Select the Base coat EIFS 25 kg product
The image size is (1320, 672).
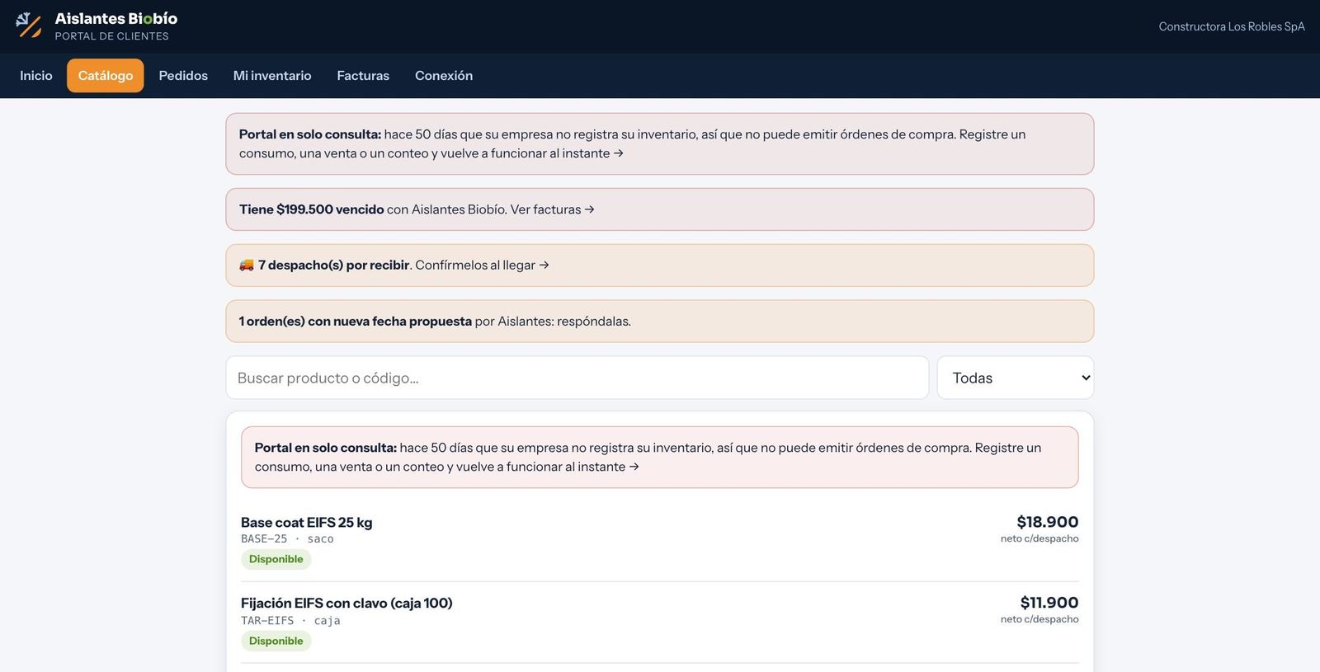[x=307, y=522]
